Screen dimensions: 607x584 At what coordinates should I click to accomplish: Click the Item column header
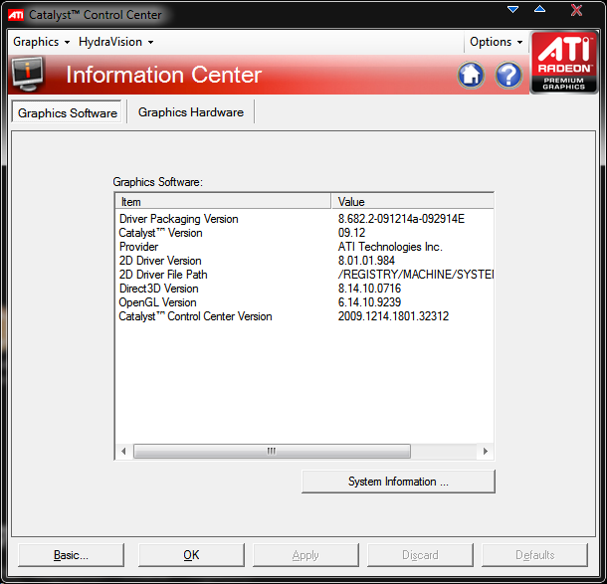223,202
